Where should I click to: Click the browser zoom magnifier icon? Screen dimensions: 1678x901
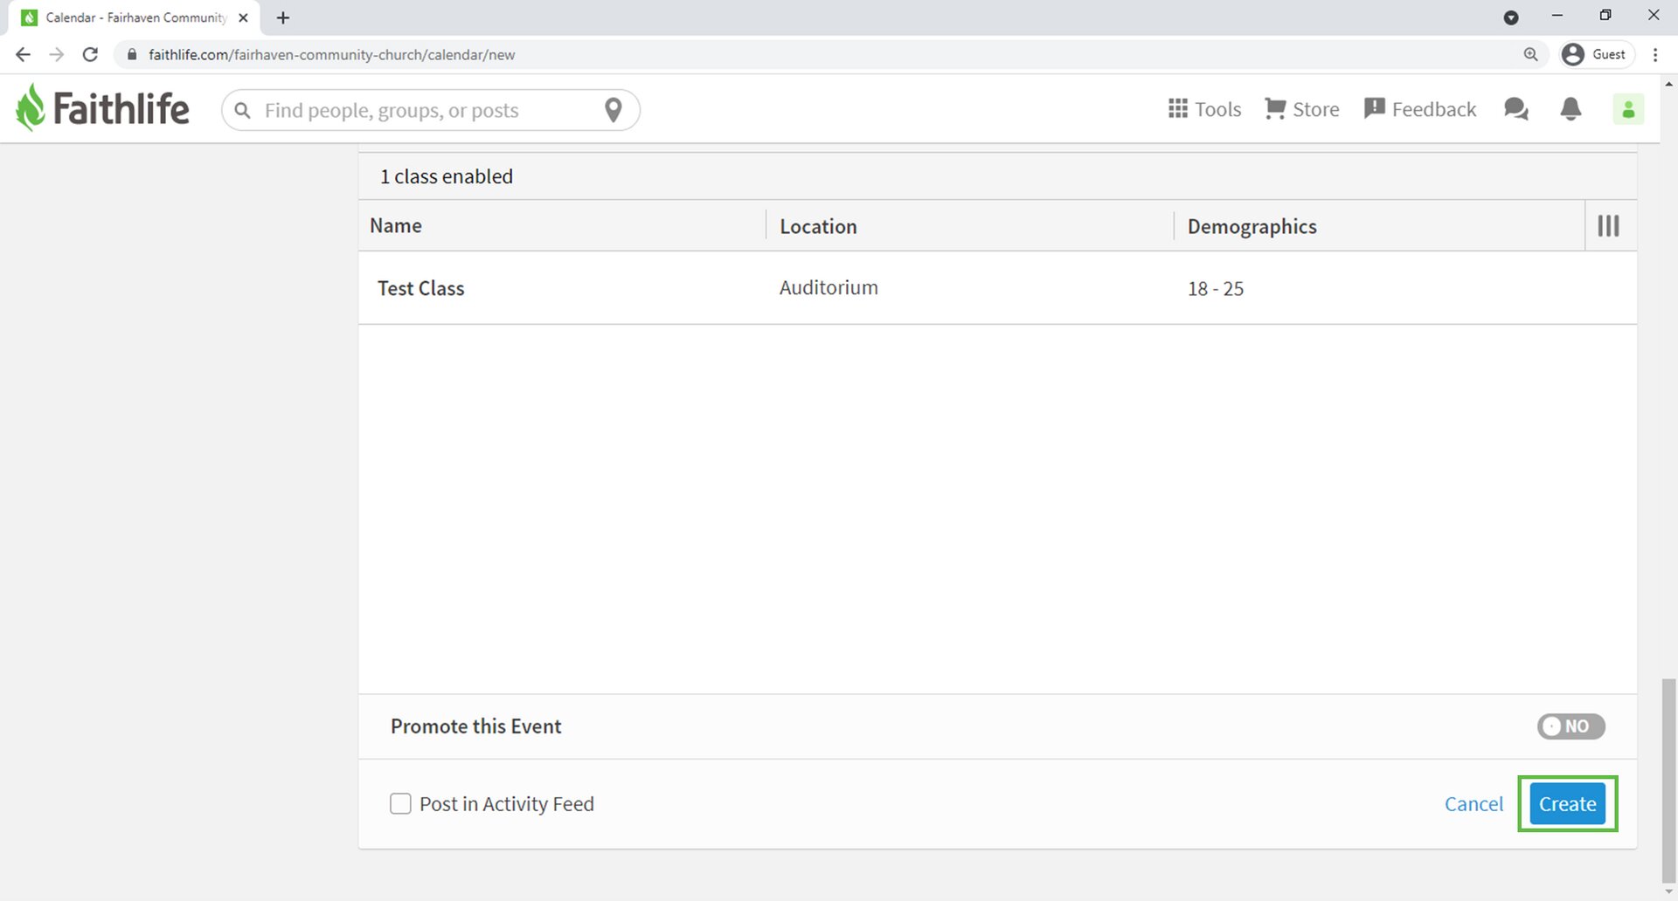pyautogui.click(x=1530, y=54)
